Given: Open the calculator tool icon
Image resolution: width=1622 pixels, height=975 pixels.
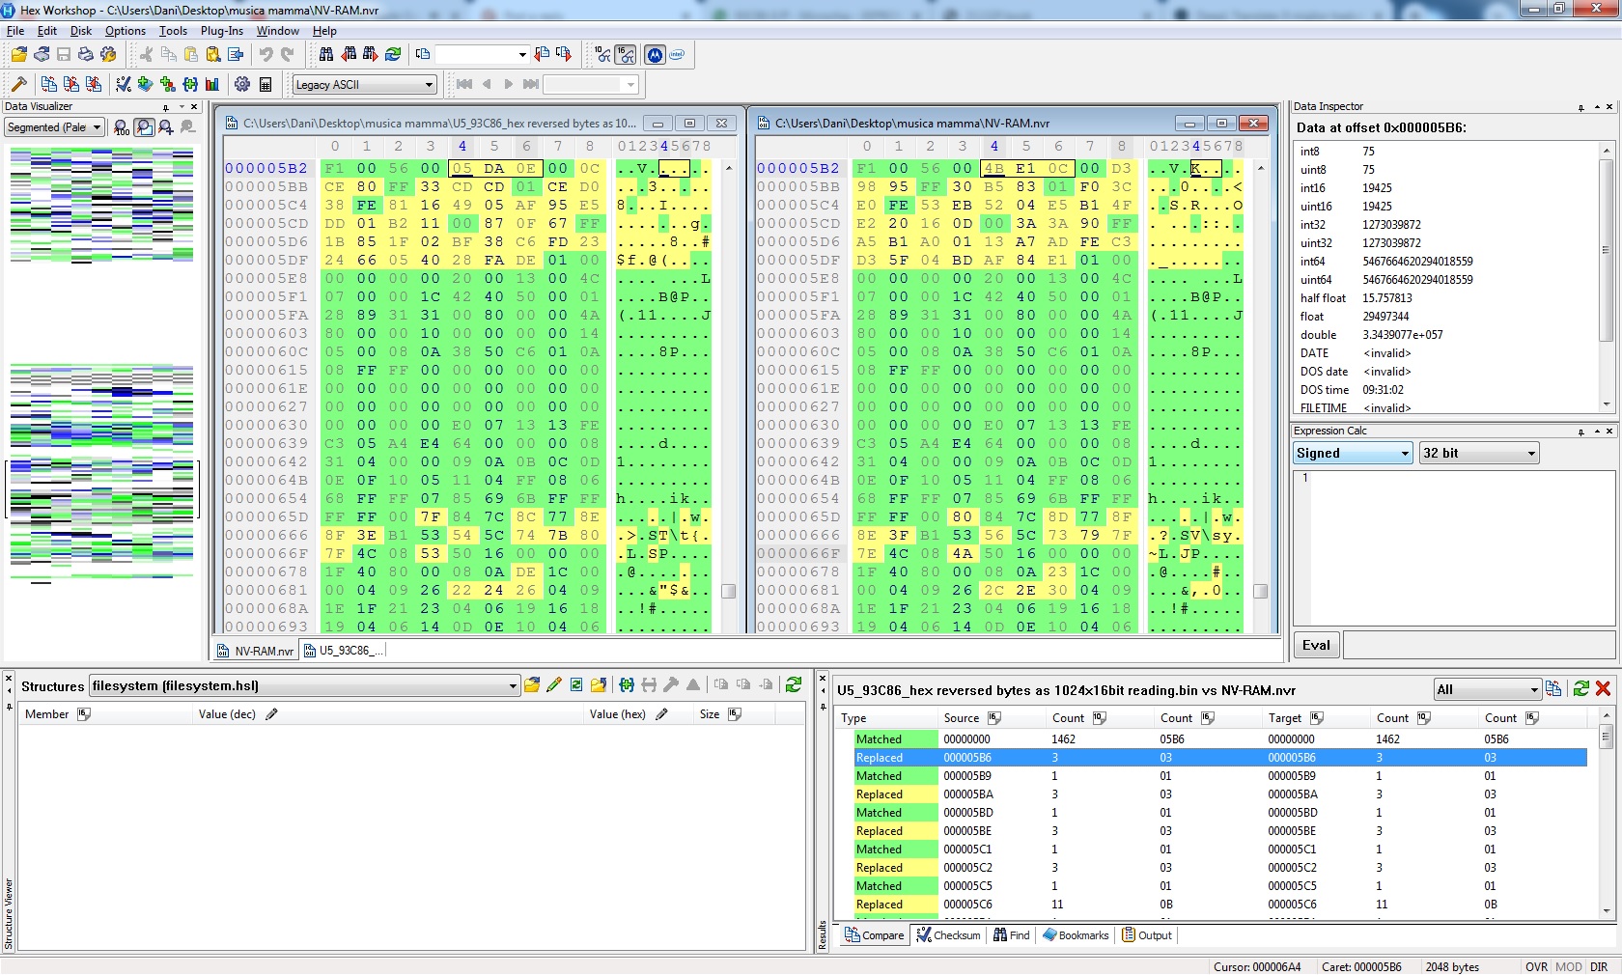Looking at the screenshot, I should tap(266, 84).
